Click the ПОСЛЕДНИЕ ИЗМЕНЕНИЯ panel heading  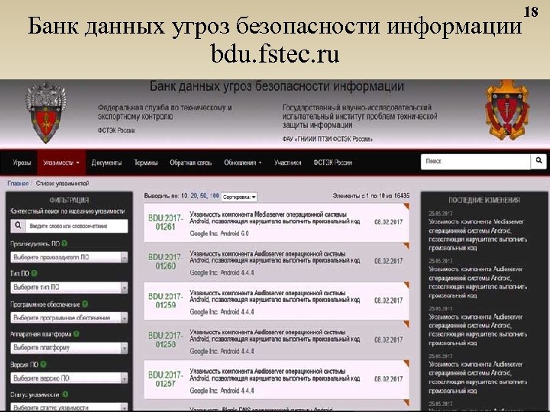(x=484, y=200)
